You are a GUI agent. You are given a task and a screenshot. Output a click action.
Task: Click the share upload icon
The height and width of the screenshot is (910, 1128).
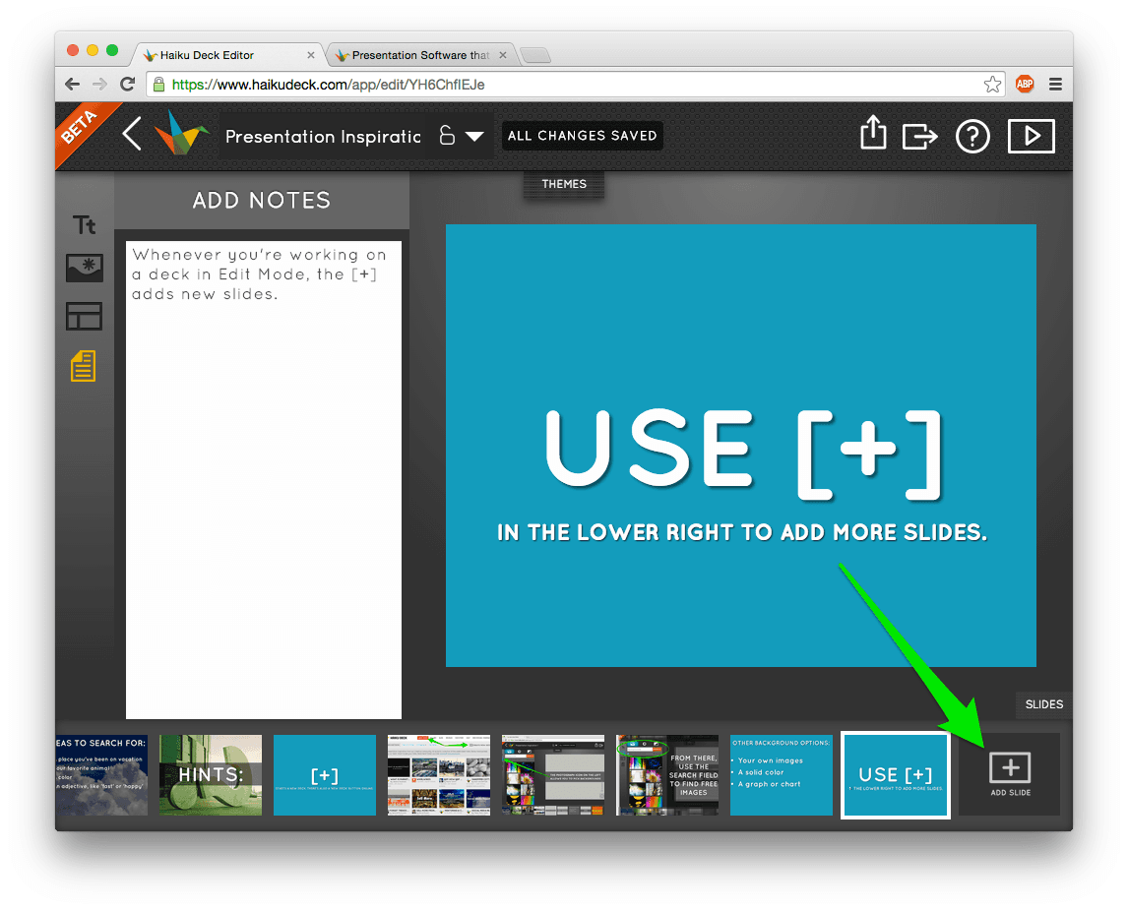pyautogui.click(x=873, y=133)
